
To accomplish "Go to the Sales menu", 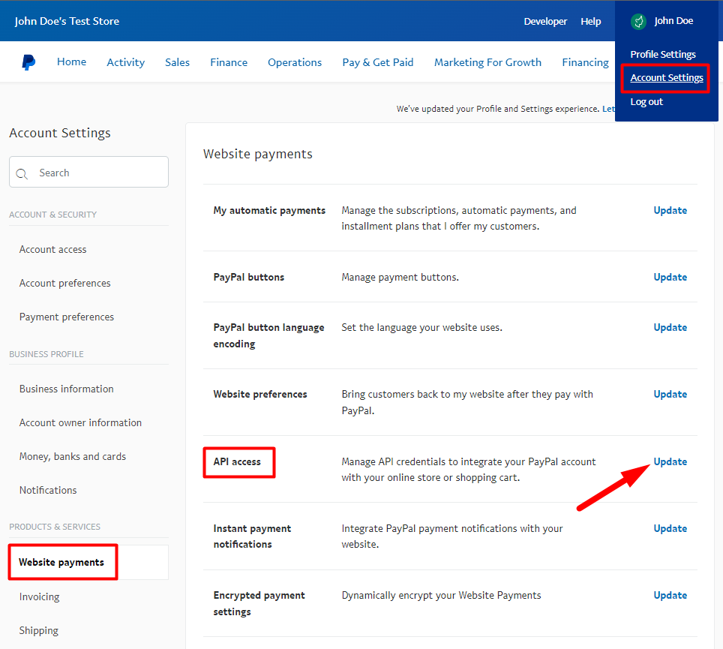I will click(x=177, y=62).
